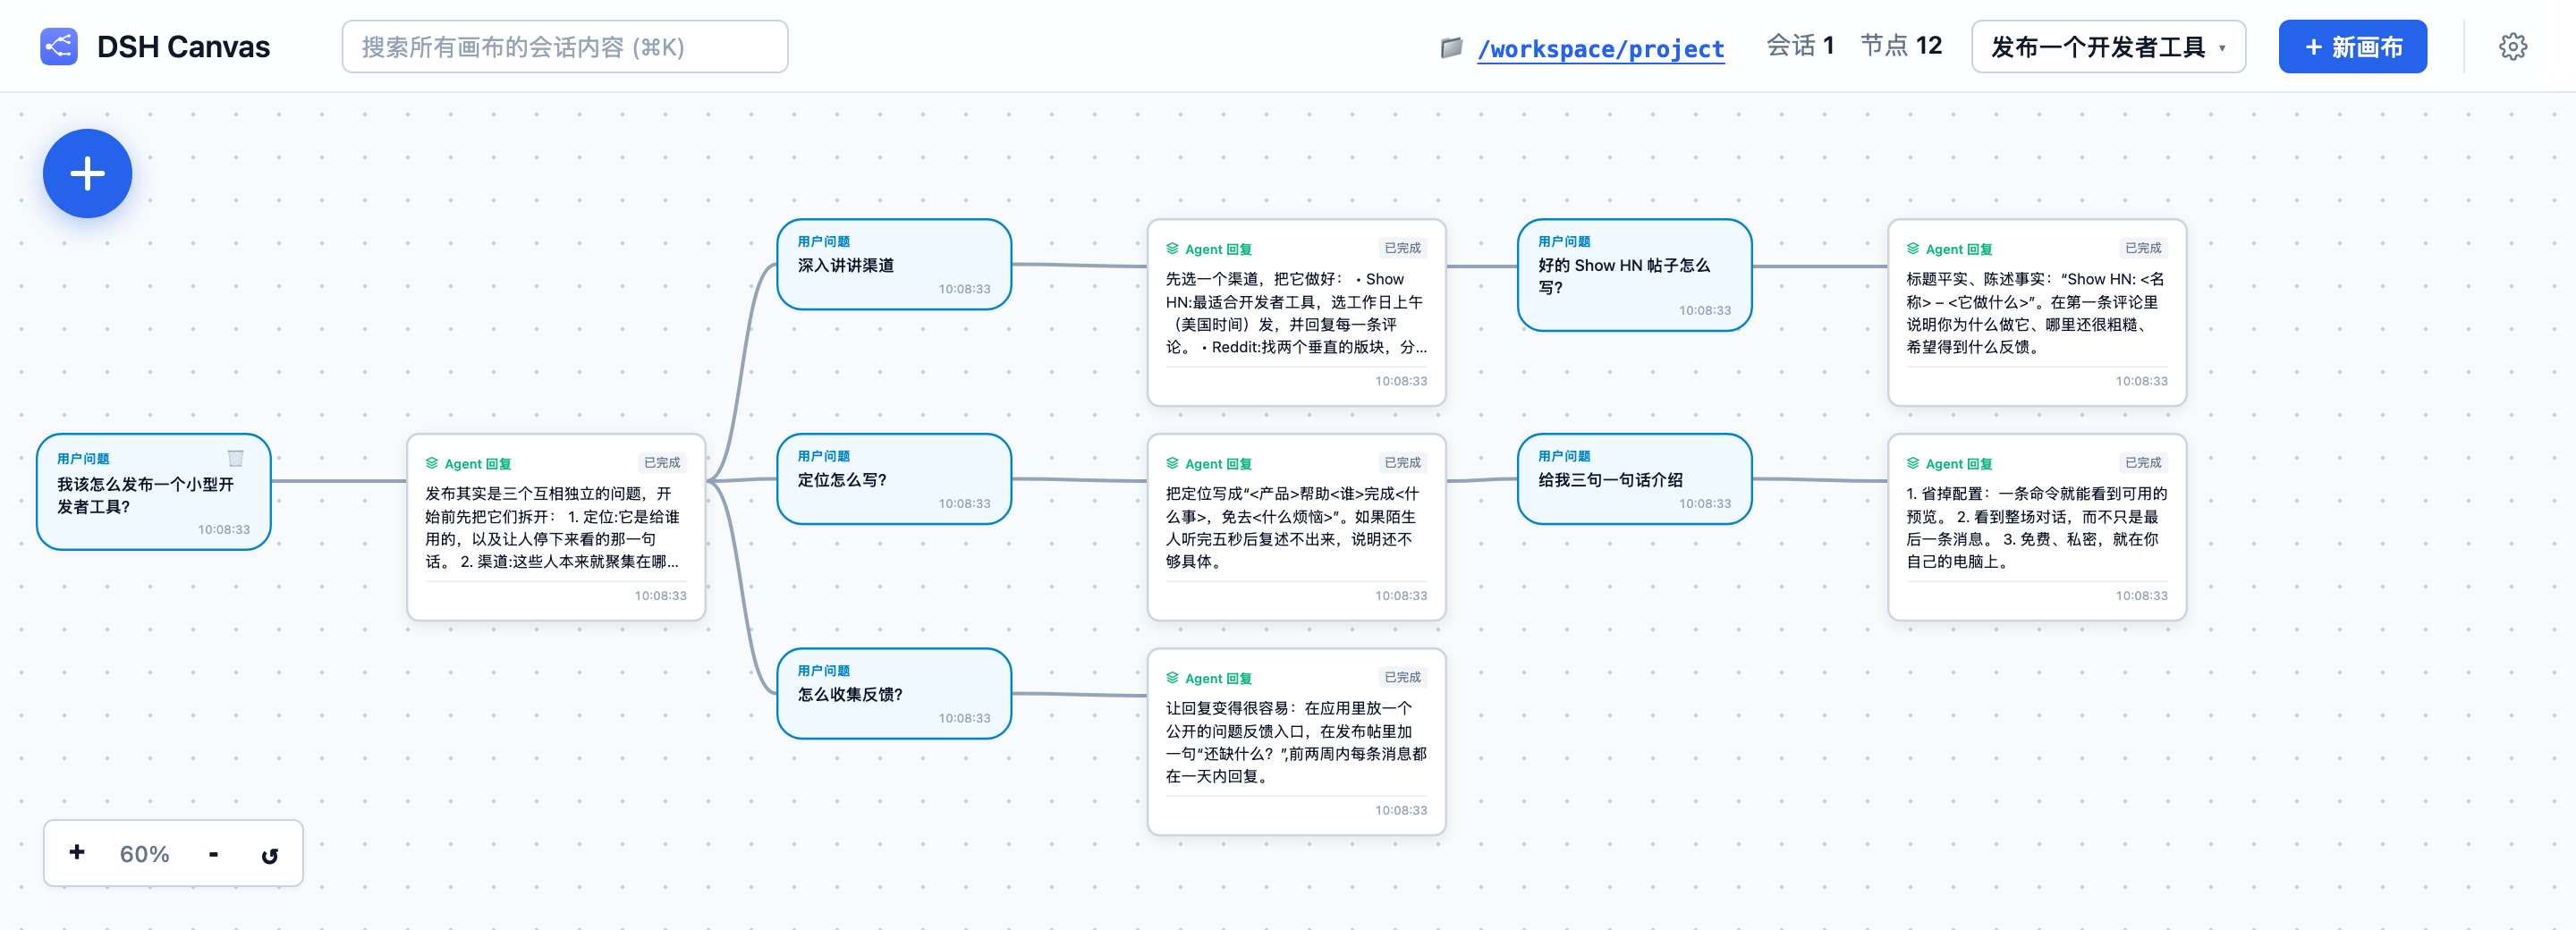Reset canvas zoom with the rotate icon

pyautogui.click(x=269, y=855)
